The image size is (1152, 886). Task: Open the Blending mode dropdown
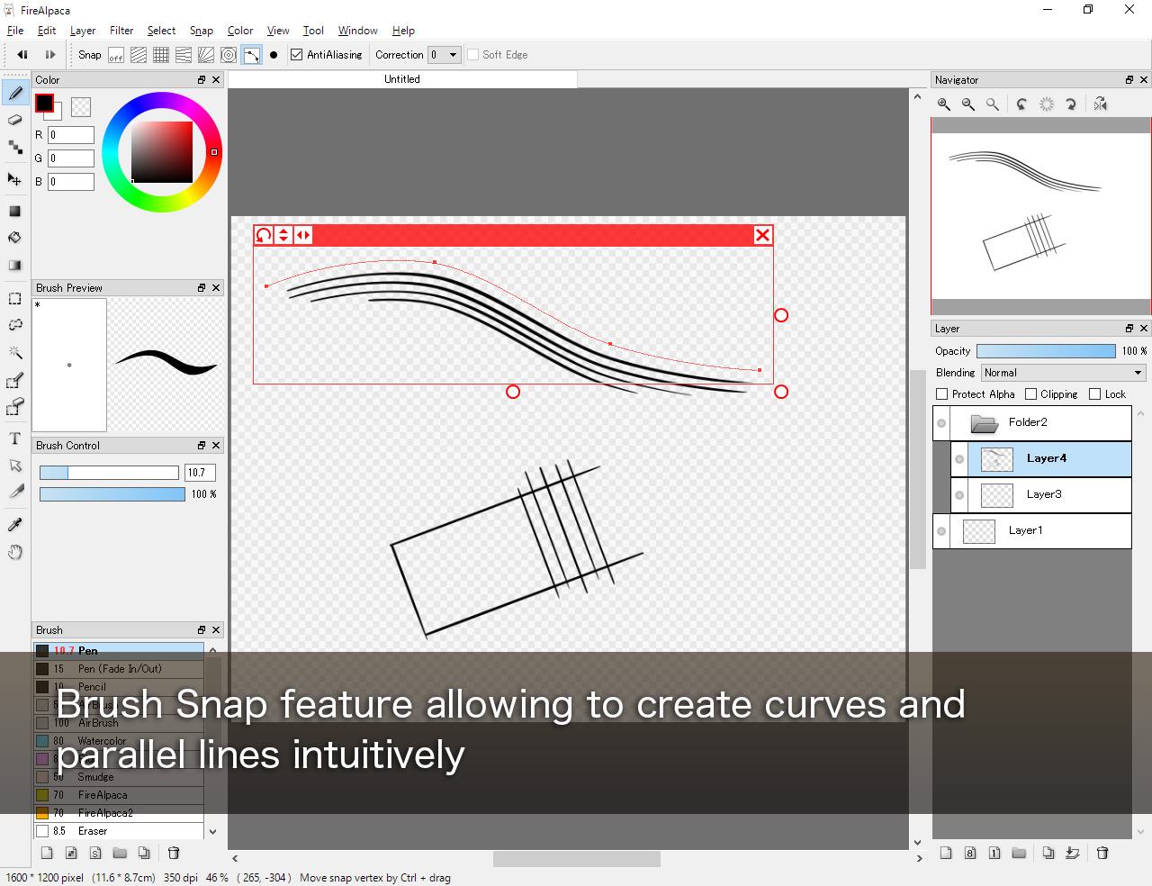pyautogui.click(x=1063, y=373)
